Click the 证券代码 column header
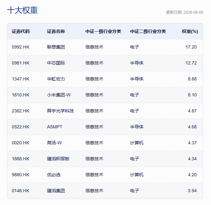211x205 pixels. tap(20, 31)
